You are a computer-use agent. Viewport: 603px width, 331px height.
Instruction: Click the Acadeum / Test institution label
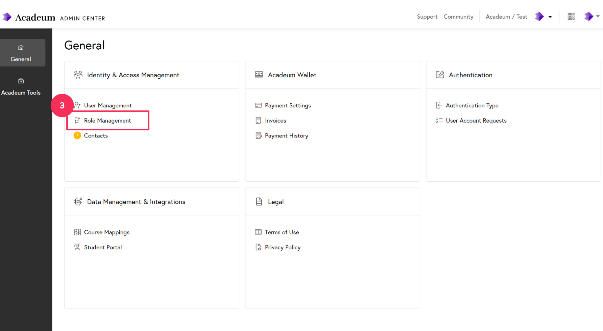506,17
